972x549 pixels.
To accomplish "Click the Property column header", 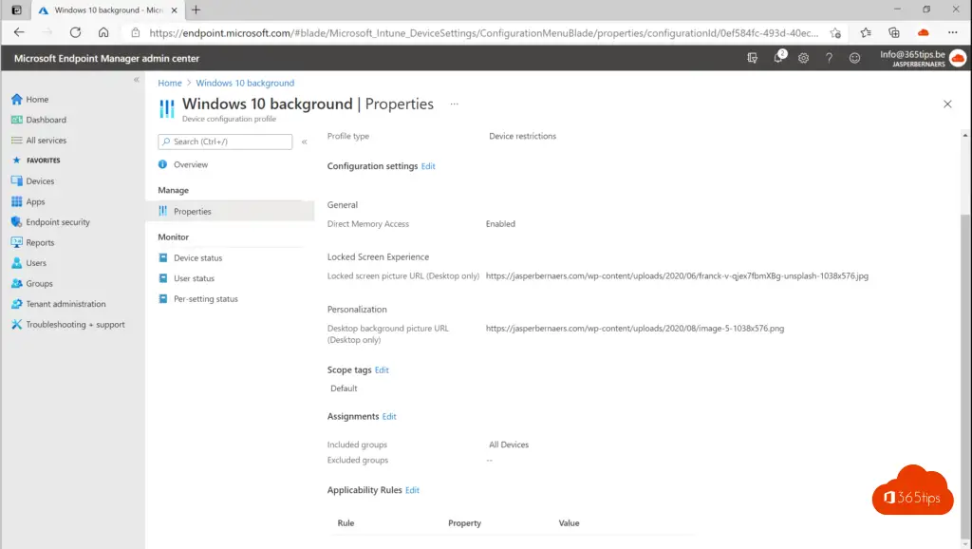I will point(464,523).
